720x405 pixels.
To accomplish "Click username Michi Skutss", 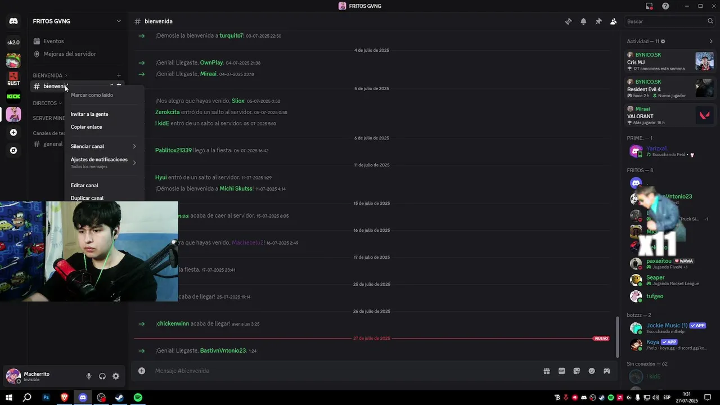I will tap(236, 188).
